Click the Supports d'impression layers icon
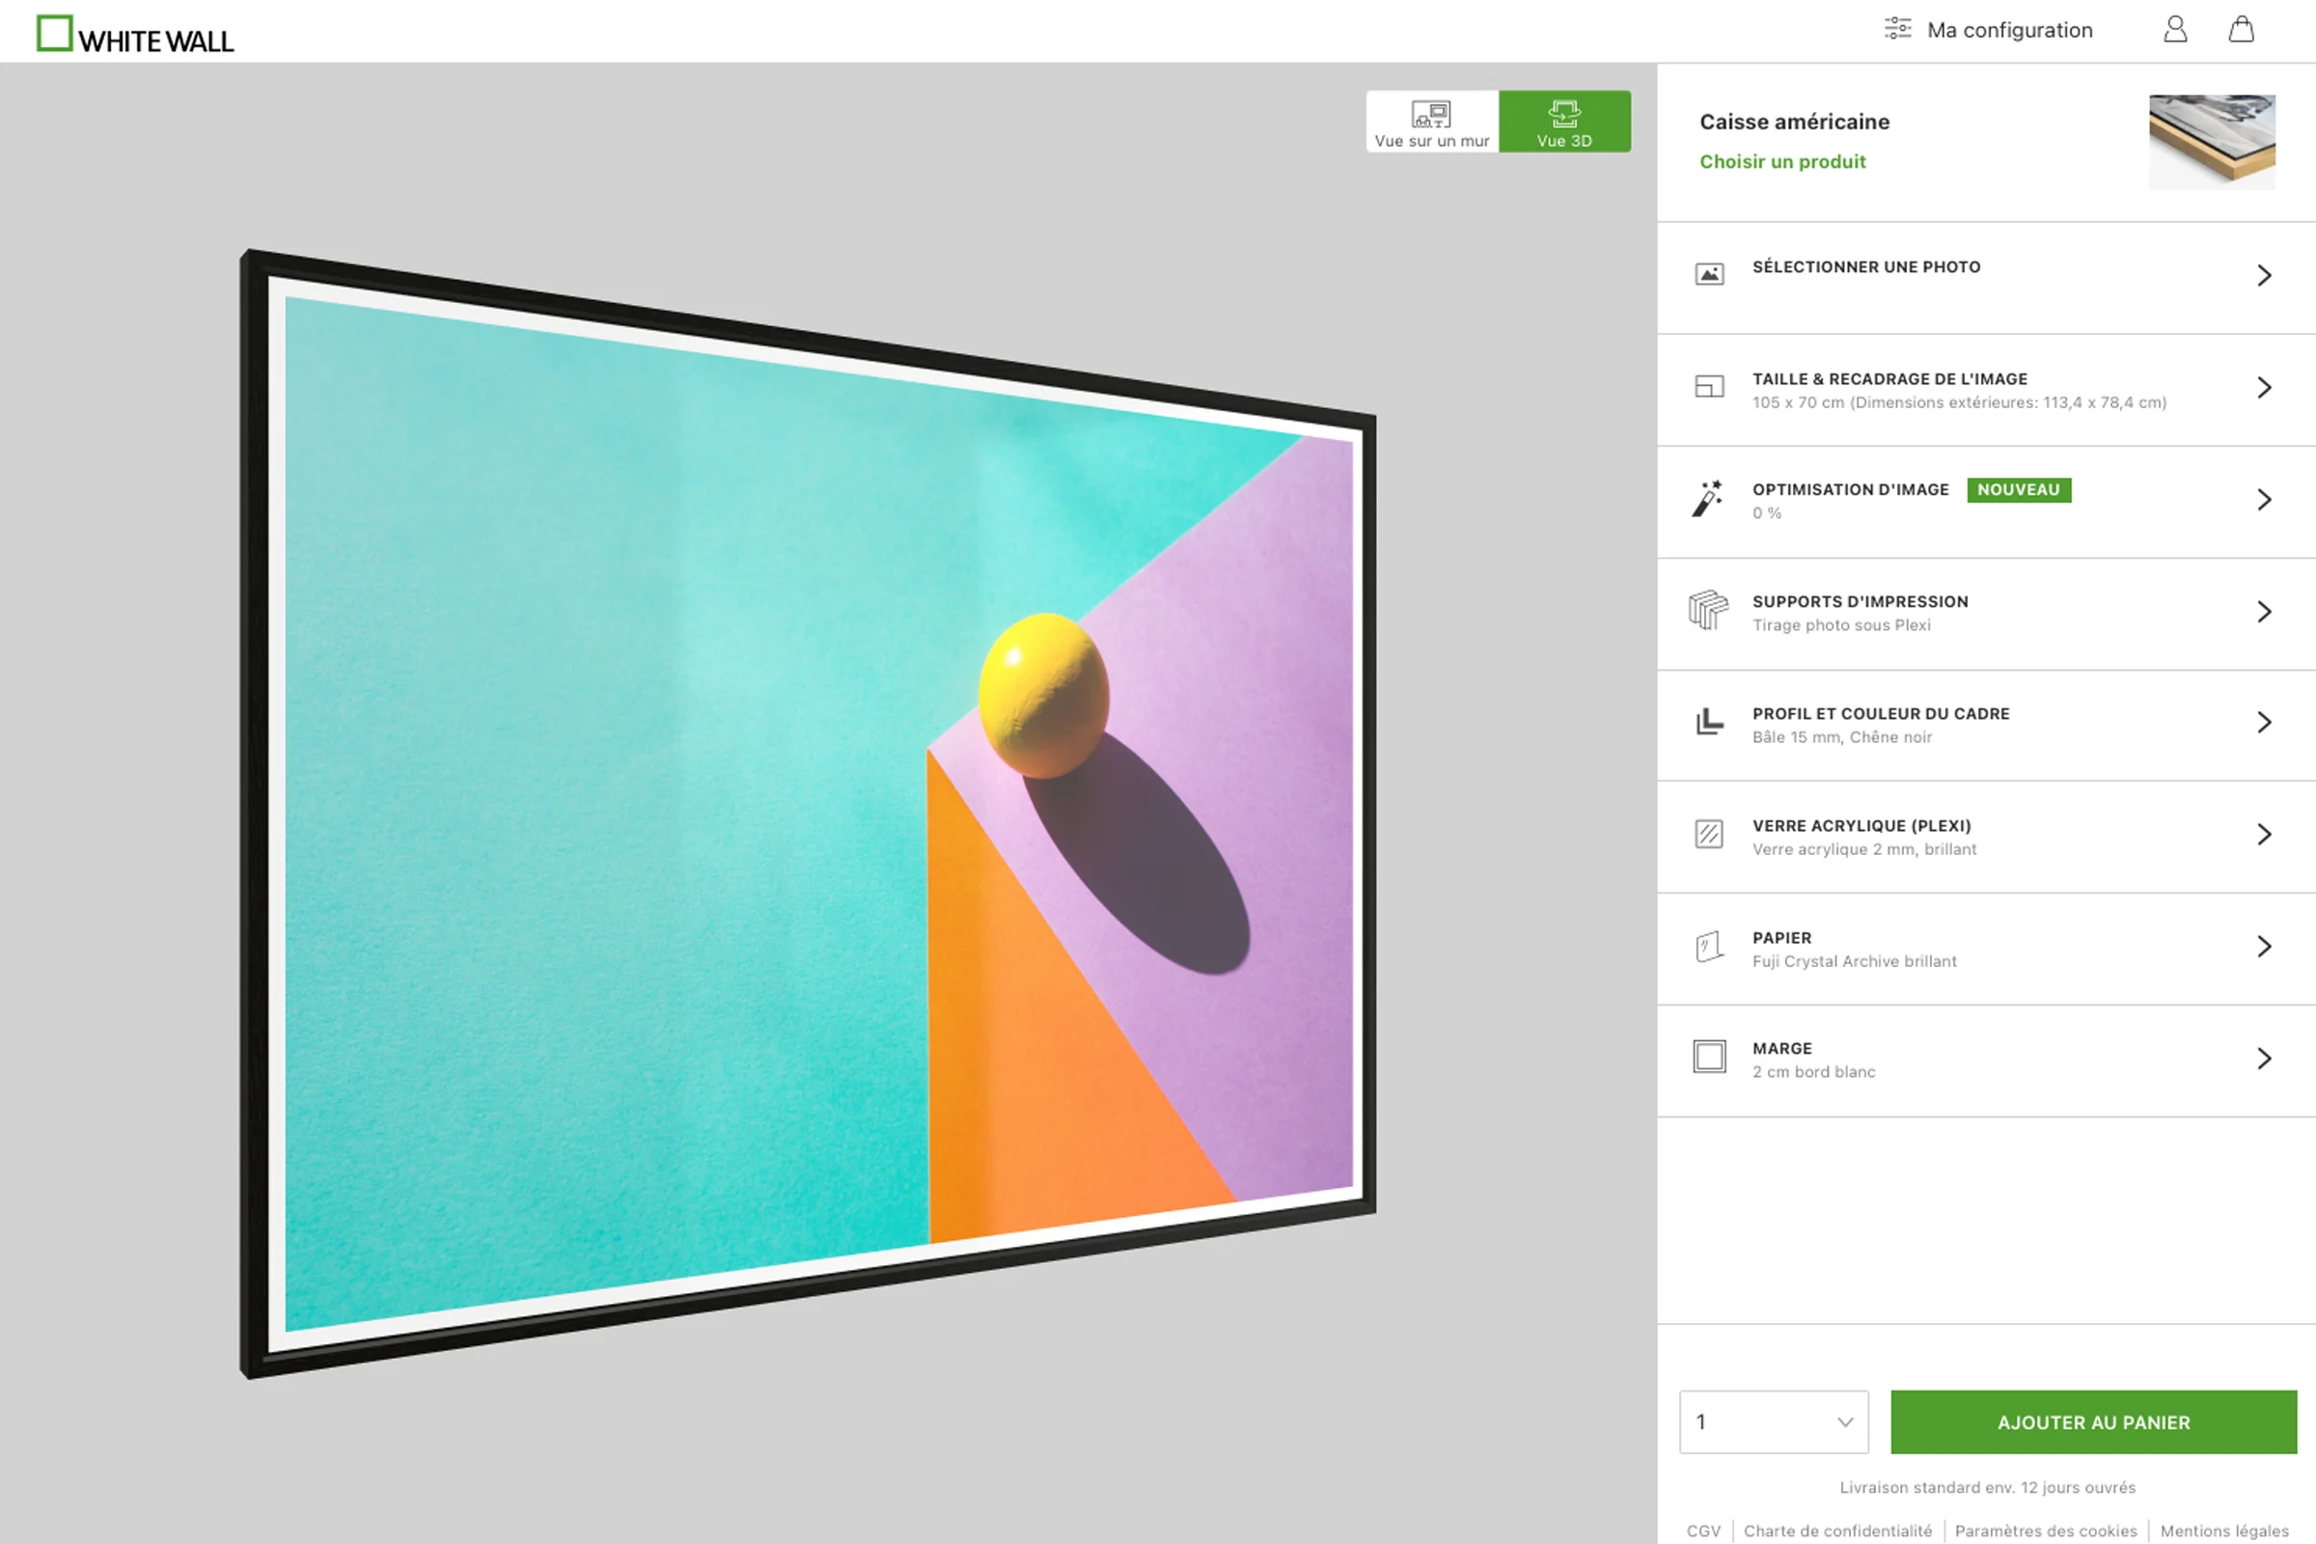Screen dimensions: 2316x1544 pos(1707,611)
